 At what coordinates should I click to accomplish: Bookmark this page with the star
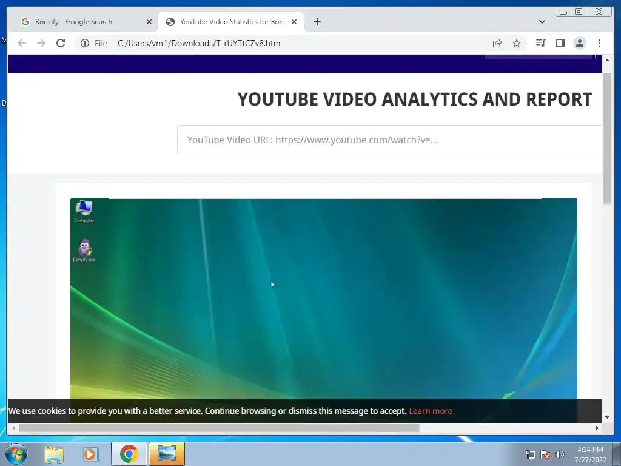coord(517,43)
